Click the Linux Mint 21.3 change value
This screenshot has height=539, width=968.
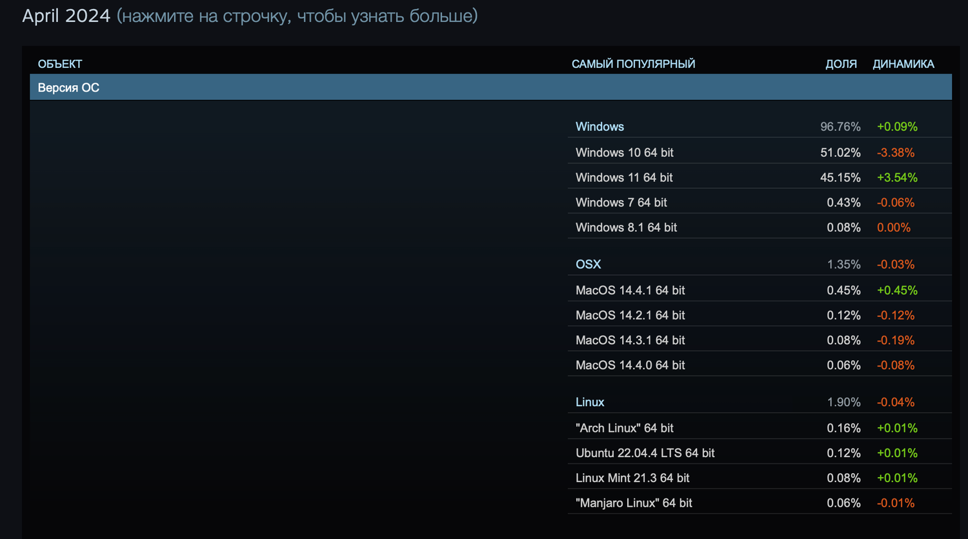point(897,478)
